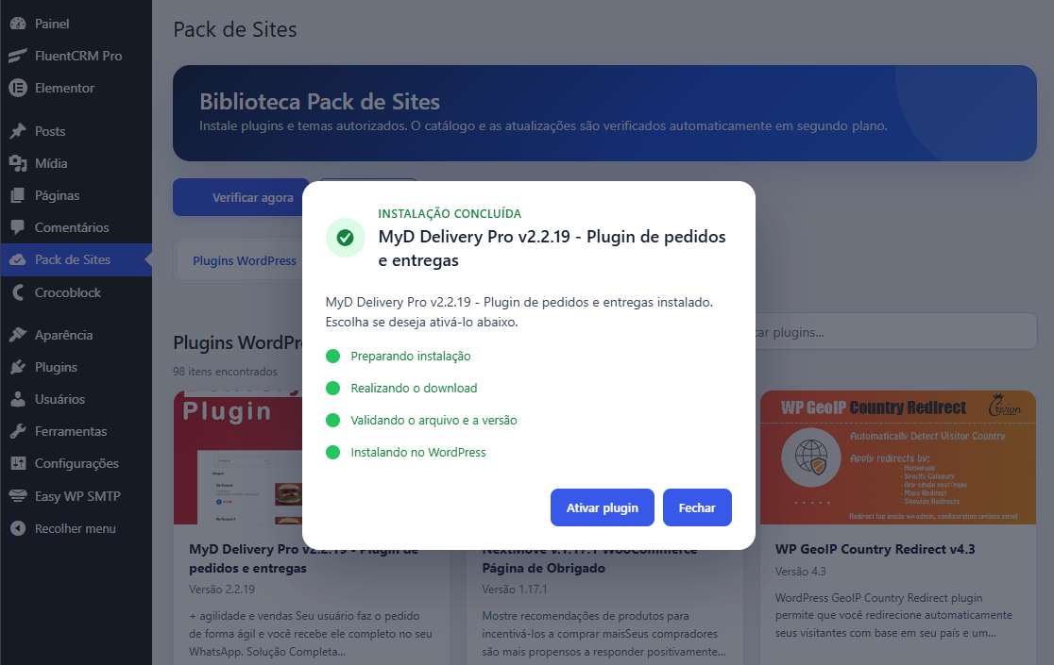Click the Biblioteca Pack de Sites heading
This screenshot has height=665, width=1054.
pyautogui.click(x=320, y=101)
